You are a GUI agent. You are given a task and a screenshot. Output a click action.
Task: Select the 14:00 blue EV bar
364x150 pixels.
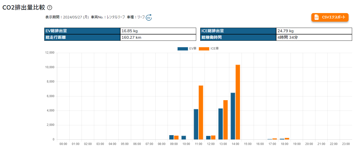[233, 116]
